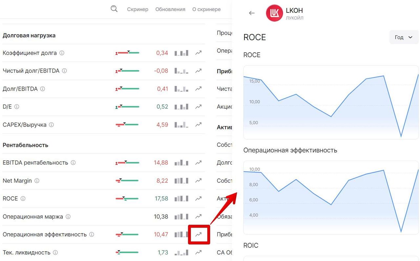Open trend chart for Операционная эффективность
420x261 pixels.
199,234
